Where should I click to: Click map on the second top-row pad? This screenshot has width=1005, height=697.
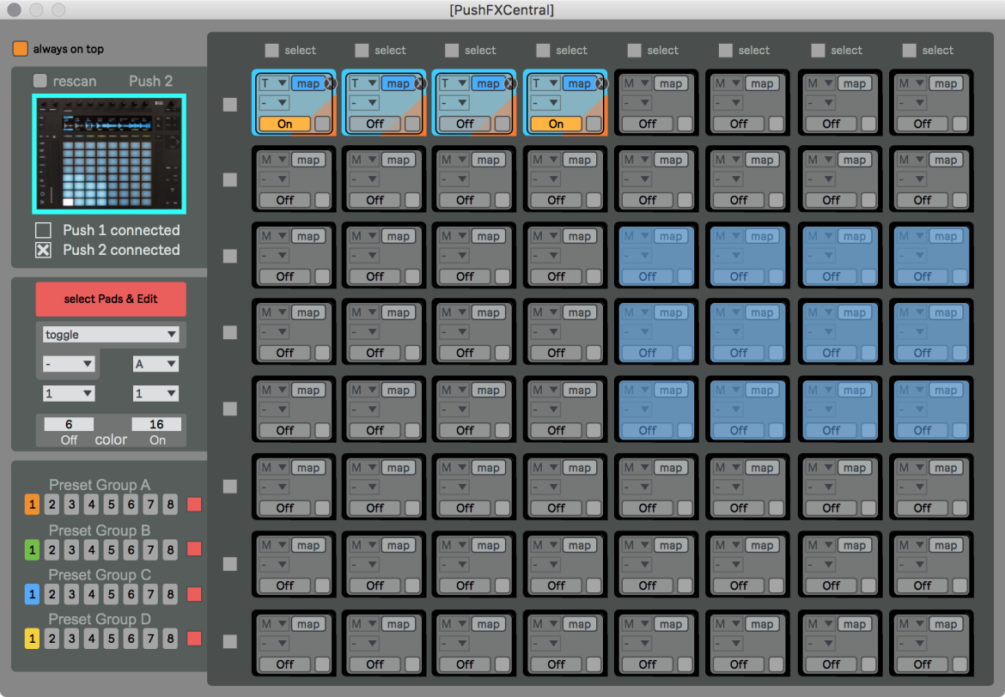398,83
